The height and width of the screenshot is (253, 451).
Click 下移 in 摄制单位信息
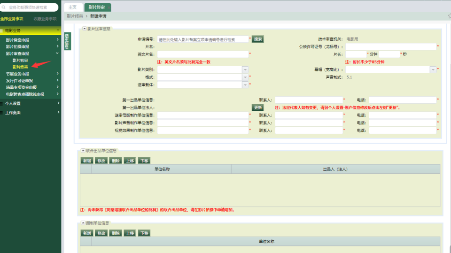(x=144, y=233)
